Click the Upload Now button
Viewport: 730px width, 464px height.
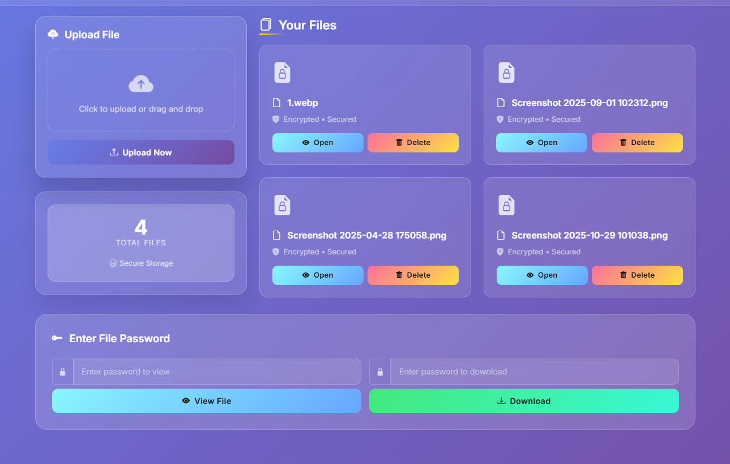pyautogui.click(x=141, y=152)
